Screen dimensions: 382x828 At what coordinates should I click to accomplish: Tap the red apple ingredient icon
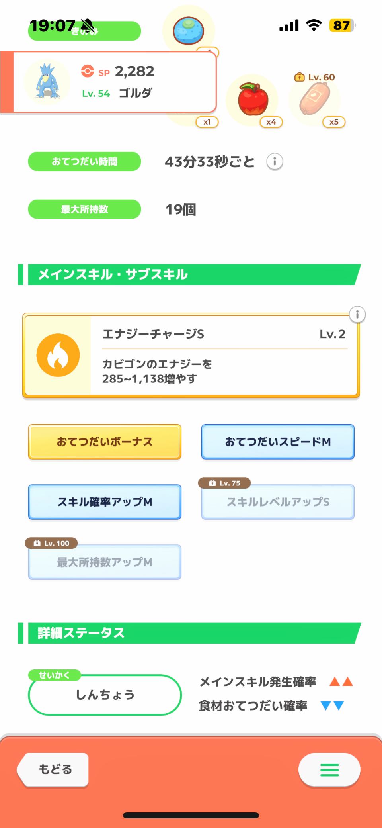pos(253,100)
